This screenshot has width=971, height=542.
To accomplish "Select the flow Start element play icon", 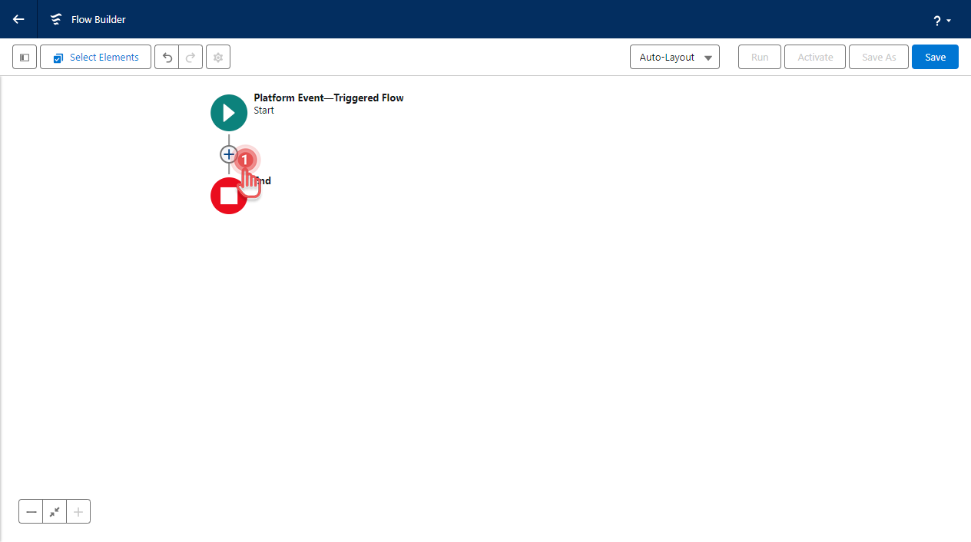I will click(x=228, y=112).
